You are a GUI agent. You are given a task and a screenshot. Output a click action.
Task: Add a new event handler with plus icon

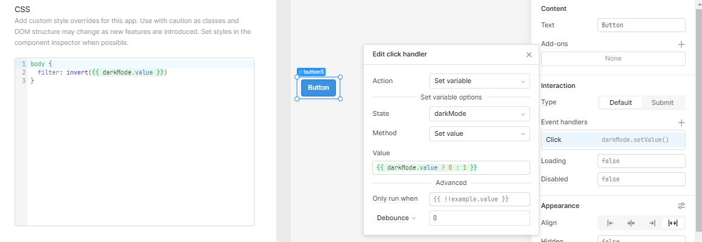(x=681, y=122)
